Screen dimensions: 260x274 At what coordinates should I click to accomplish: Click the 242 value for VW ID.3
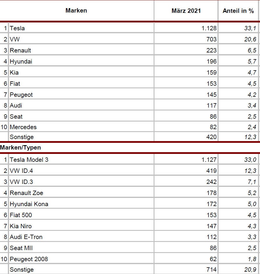coord(211,182)
